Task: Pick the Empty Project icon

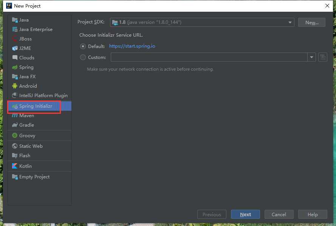Action: click(x=15, y=177)
